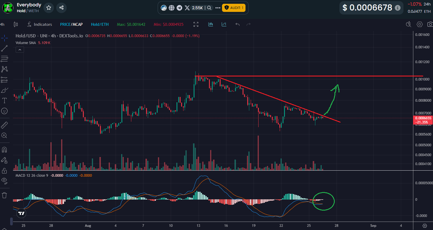433x230 pixels.
Task: Select the brush drawing tool
Action: (4, 90)
